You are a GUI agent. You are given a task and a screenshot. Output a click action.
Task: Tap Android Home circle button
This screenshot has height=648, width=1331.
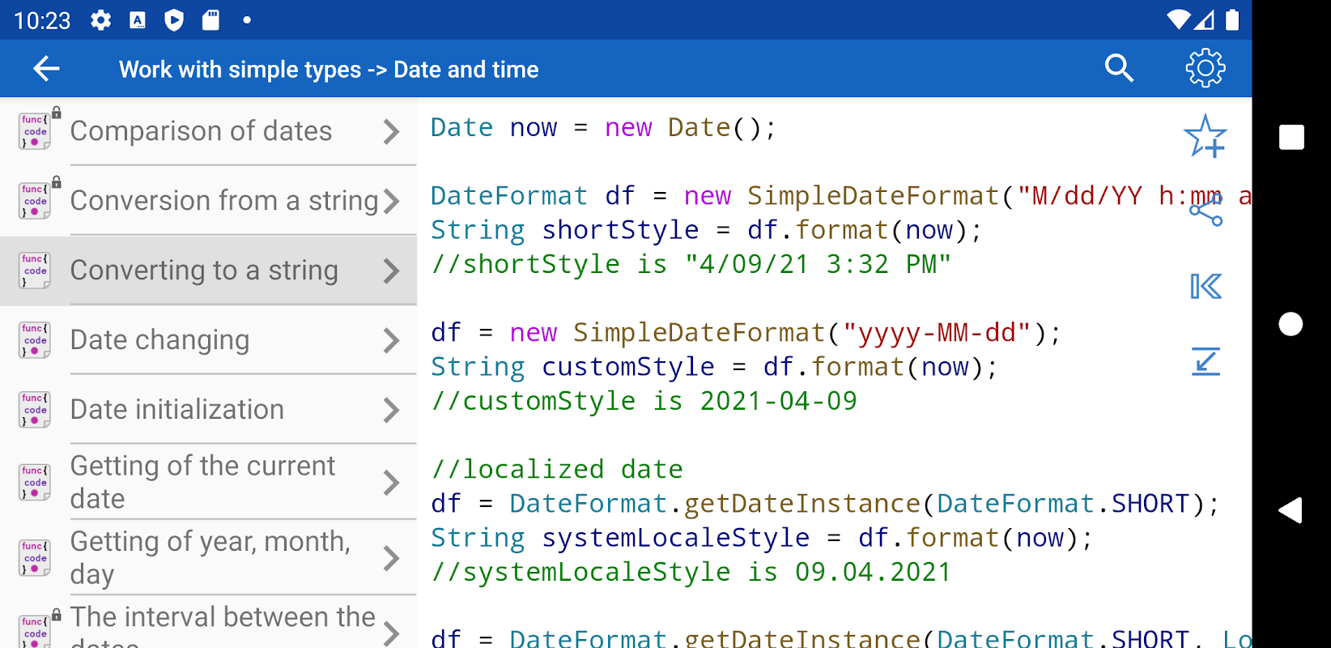[x=1291, y=324]
